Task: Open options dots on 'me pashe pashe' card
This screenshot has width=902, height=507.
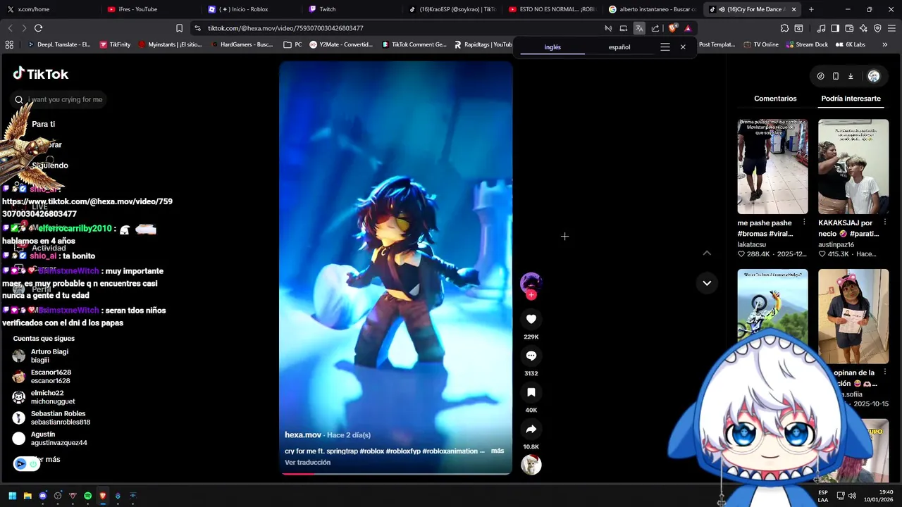Action: tap(804, 223)
